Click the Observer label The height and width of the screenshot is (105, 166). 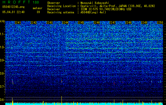coord(54,3)
